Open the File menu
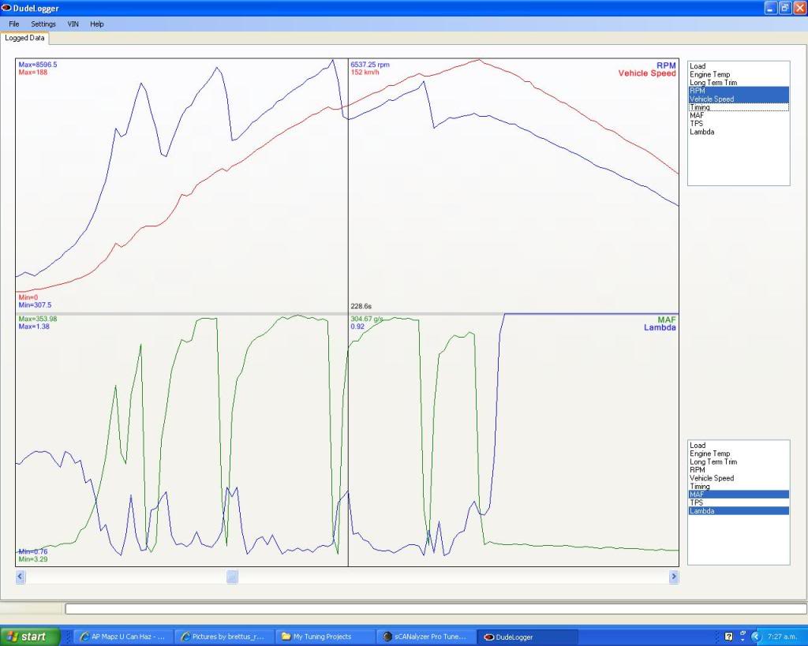The height and width of the screenshot is (646, 808). pyautogui.click(x=14, y=24)
